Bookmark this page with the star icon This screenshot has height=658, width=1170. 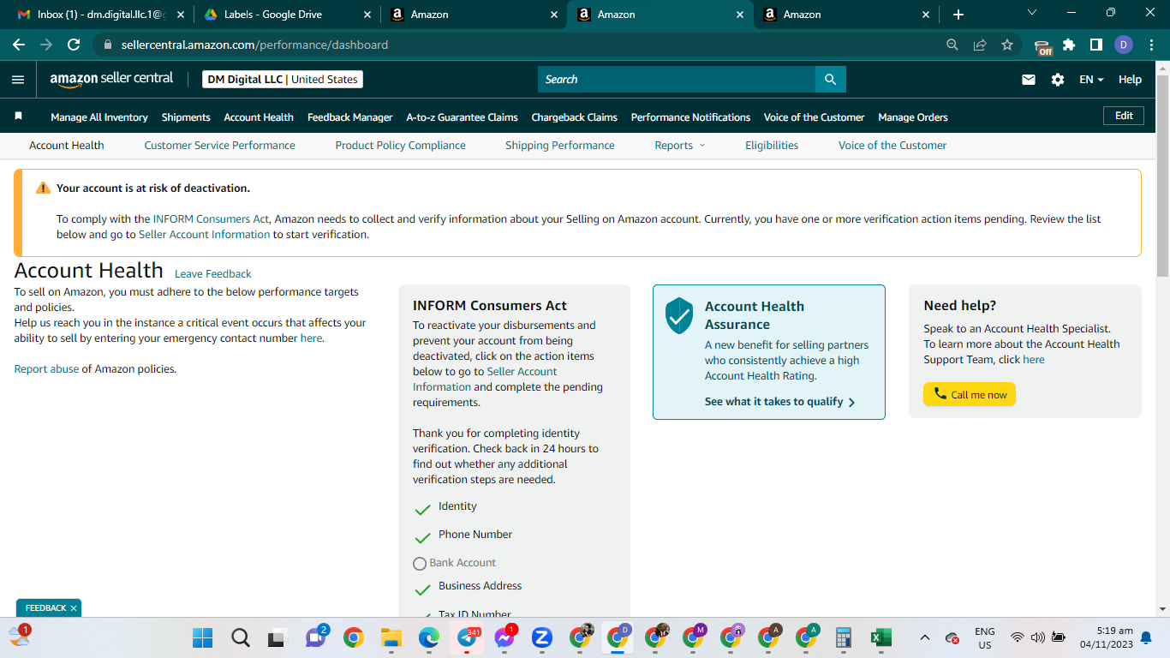[x=1007, y=45]
